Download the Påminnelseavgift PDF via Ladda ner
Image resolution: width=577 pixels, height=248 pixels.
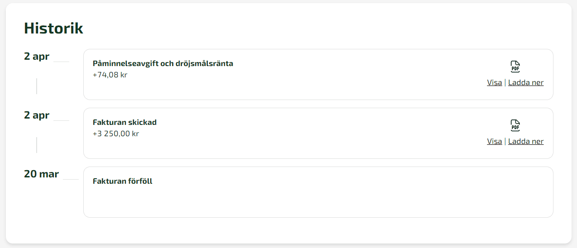(x=526, y=82)
